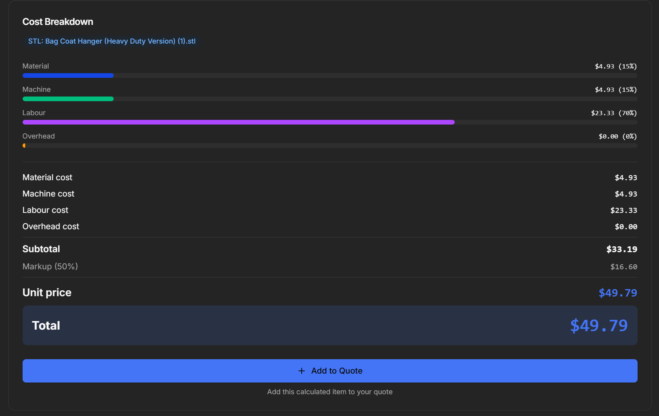Click the large Total $49.79 amount
The height and width of the screenshot is (416, 659).
pos(599,326)
